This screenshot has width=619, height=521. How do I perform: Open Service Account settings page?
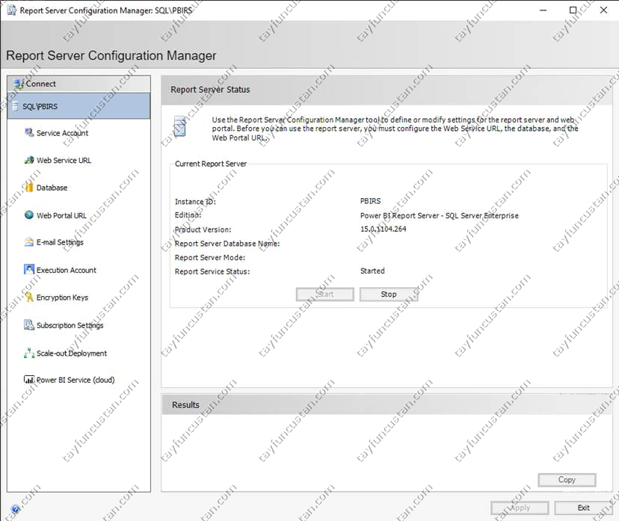[62, 133]
